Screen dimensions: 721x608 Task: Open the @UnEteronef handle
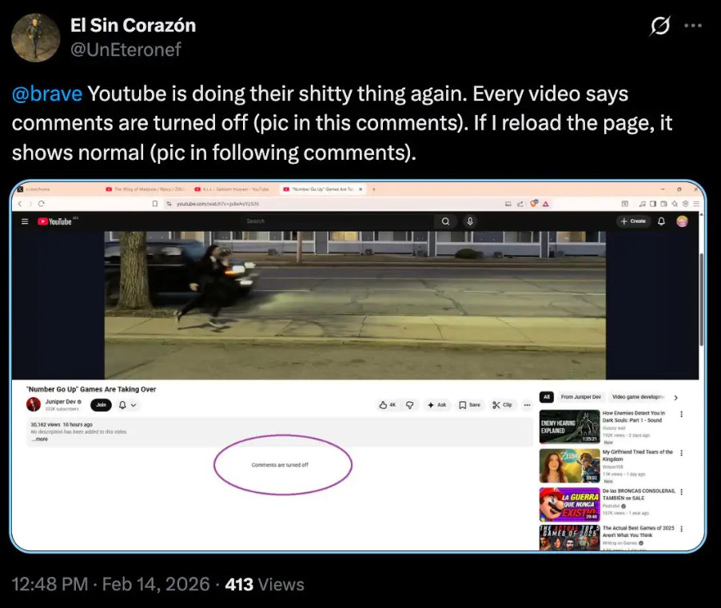(125, 50)
